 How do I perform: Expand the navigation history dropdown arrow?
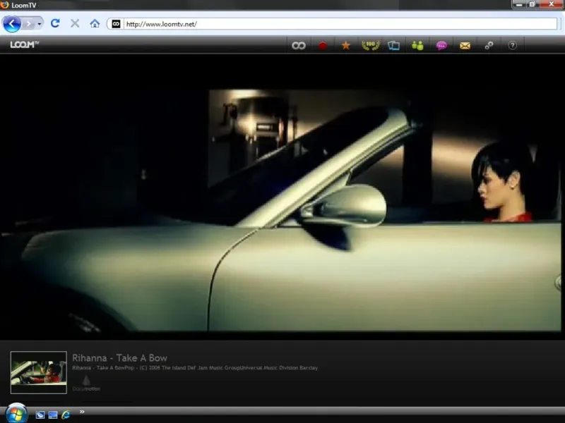pos(40,23)
